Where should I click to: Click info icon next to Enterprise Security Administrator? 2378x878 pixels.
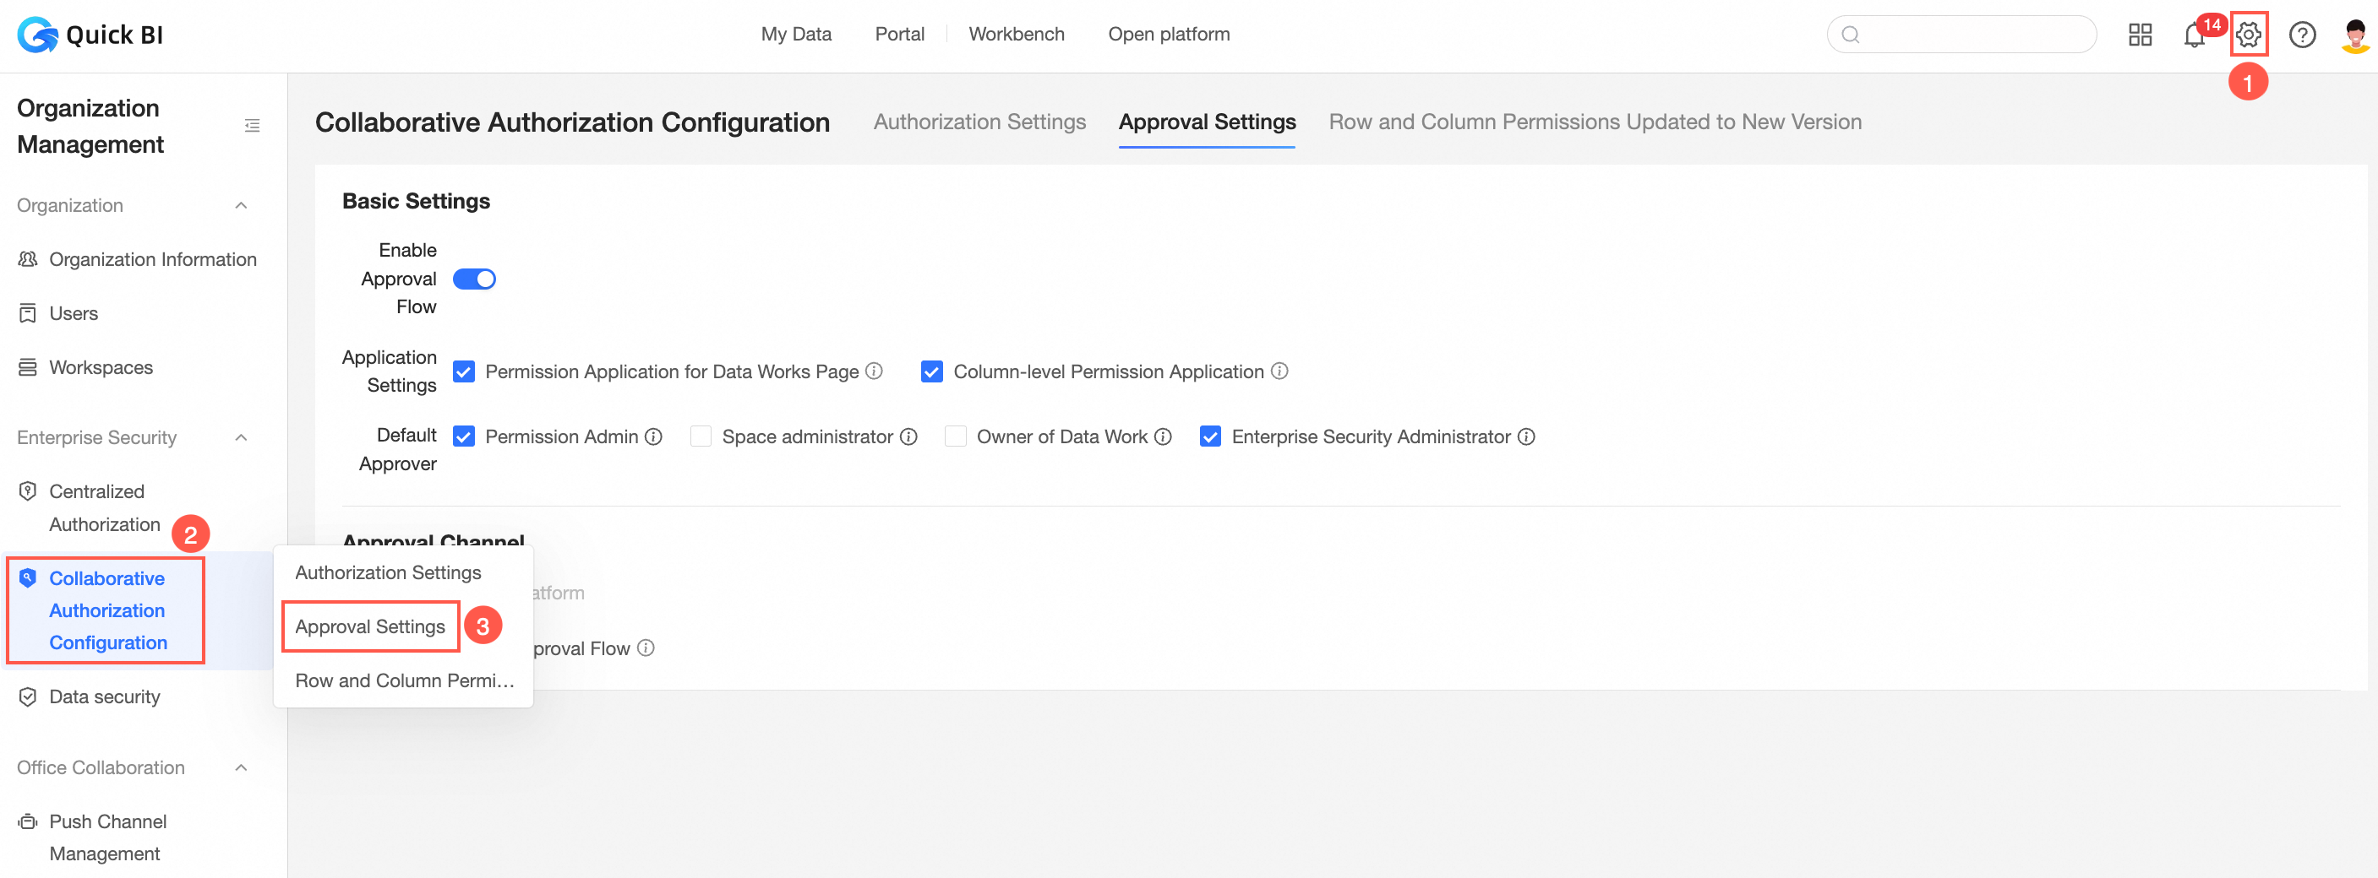[1526, 436]
